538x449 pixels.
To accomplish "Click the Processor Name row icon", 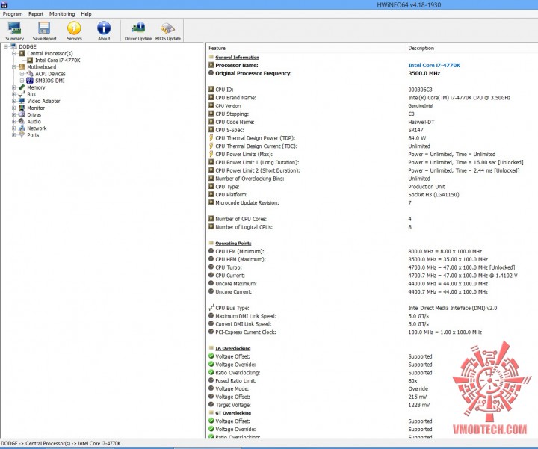I will tap(211, 65).
